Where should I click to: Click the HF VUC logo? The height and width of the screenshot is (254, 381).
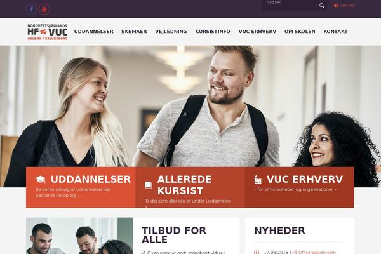tap(47, 32)
